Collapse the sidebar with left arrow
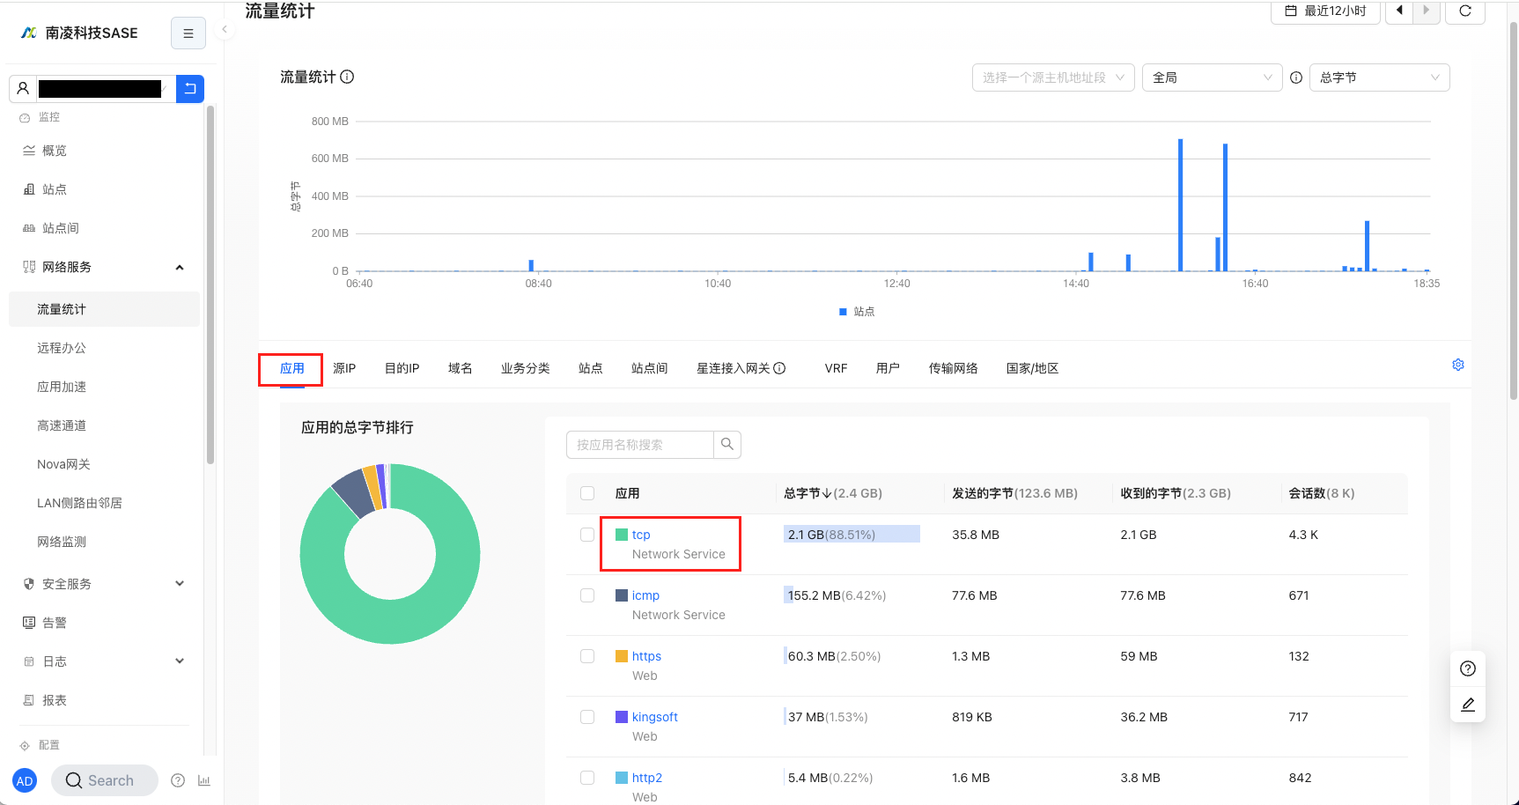The height and width of the screenshot is (805, 1519). [x=225, y=29]
